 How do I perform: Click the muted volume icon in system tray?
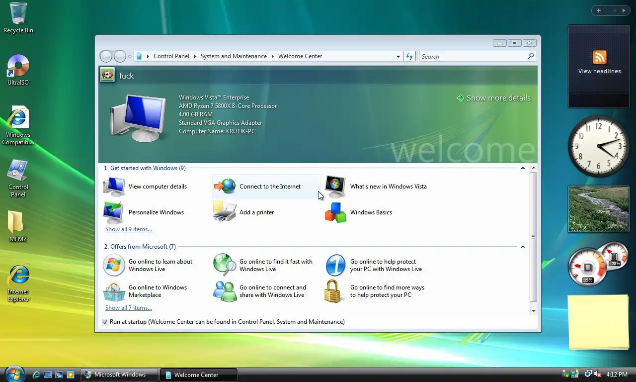click(598, 374)
